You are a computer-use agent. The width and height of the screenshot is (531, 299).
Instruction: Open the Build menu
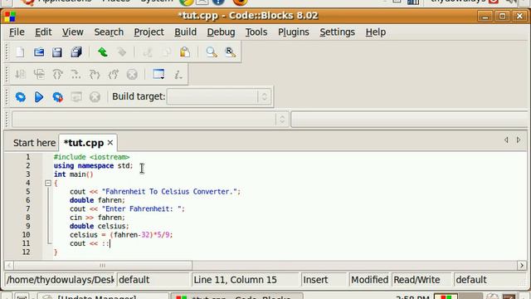[x=186, y=32]
